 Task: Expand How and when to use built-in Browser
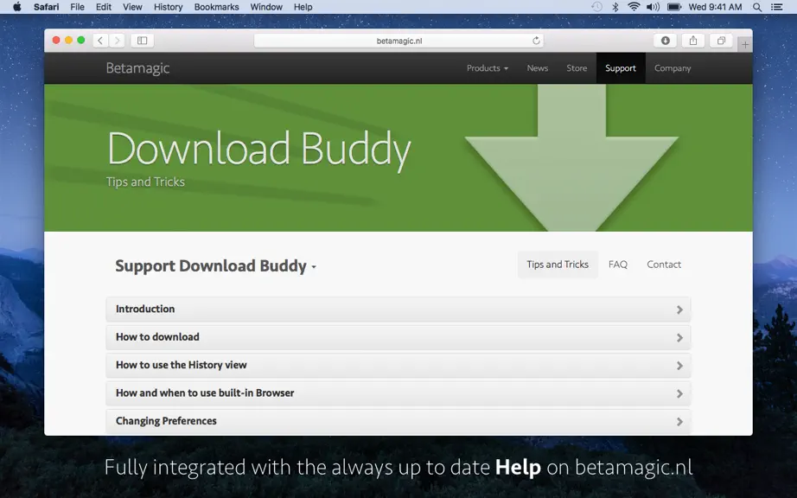pos(398,393)
